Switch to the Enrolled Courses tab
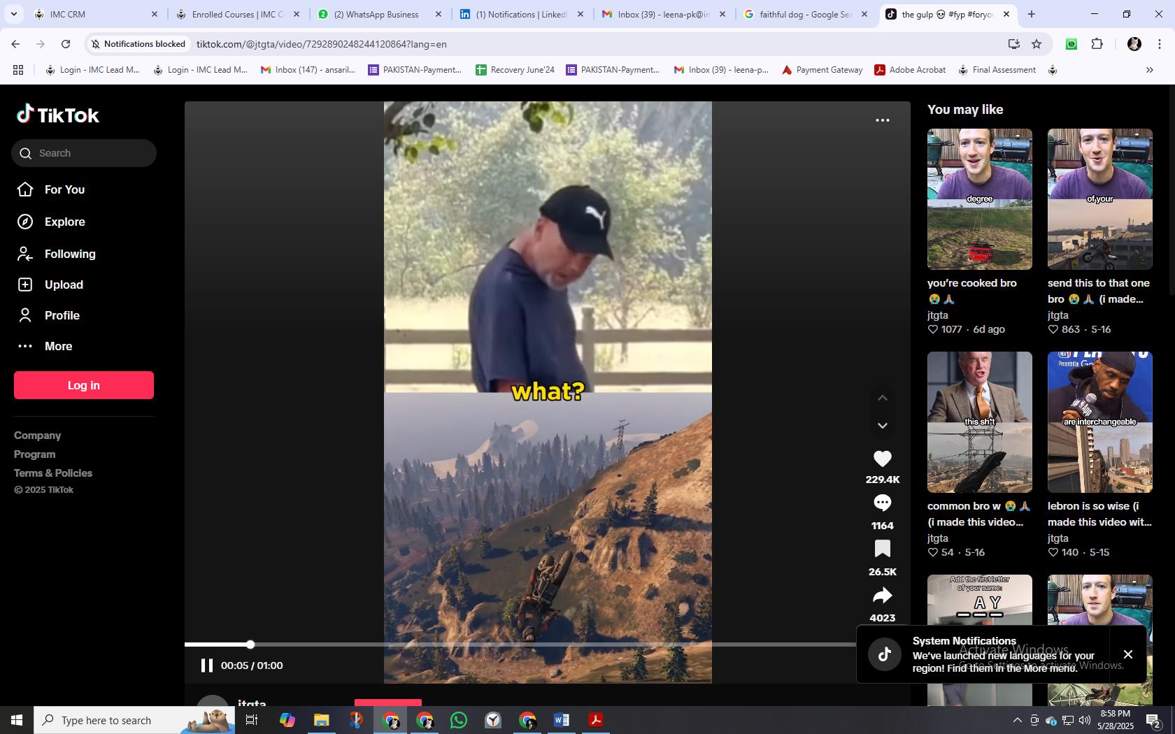This screenshot has width=1175, height=734. click(238, 14)
